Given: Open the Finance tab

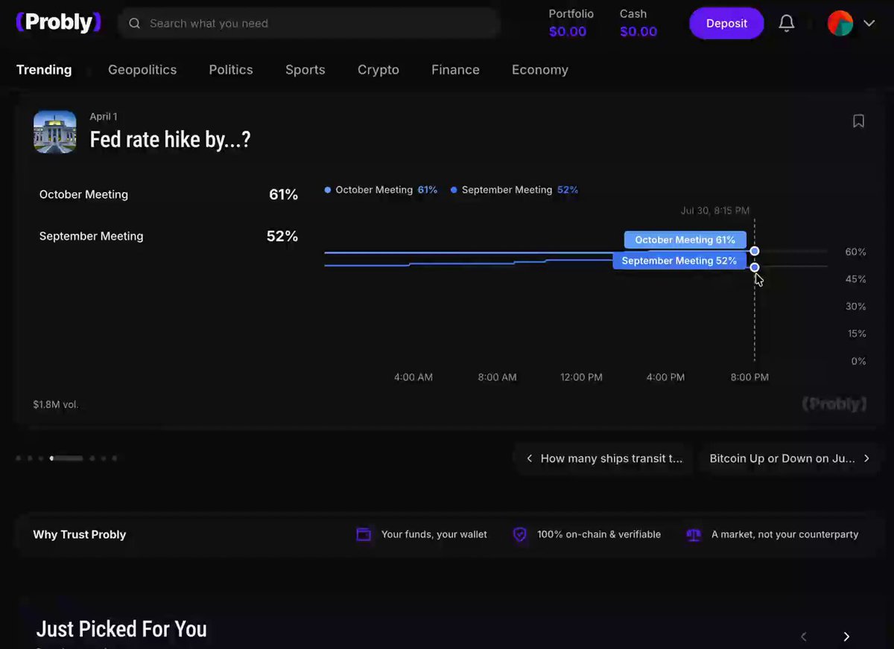Looking at the screenshot, I should click(x=455, y=70).
